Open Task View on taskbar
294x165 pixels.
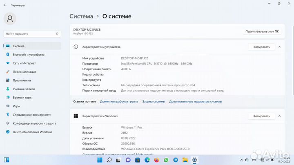(x=118, y=160)
